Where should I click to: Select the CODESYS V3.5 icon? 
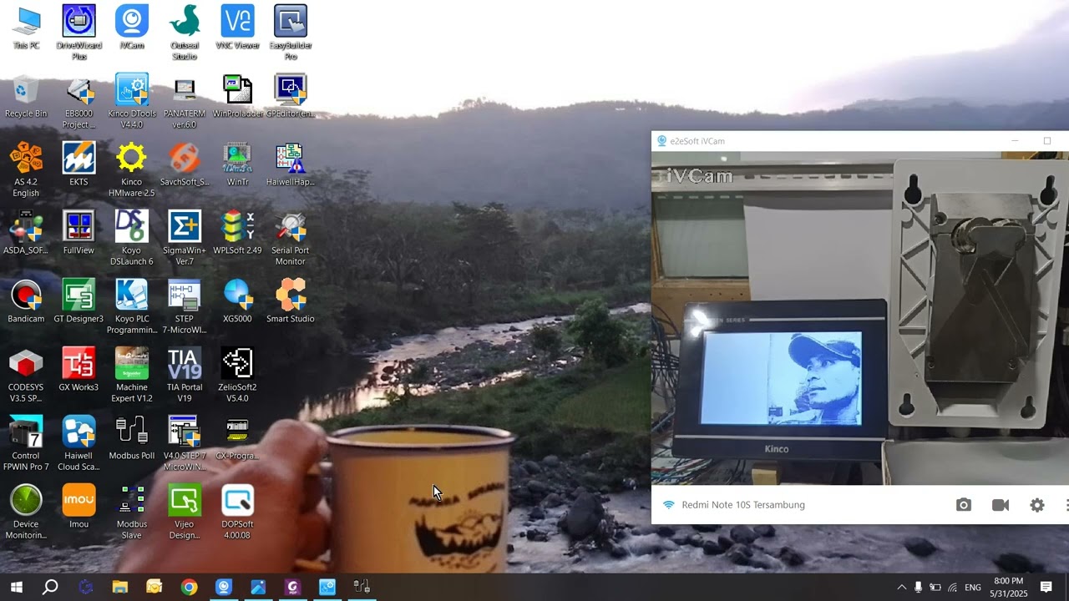26,376
